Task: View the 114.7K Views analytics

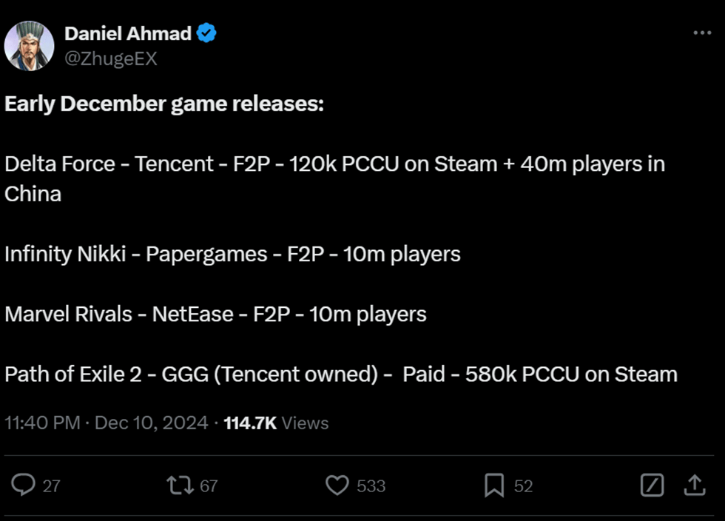Action: (x=276, y=423)
